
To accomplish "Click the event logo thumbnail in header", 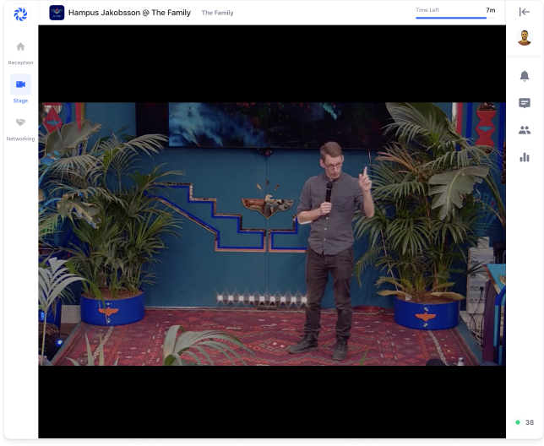I will pos(57,13).
